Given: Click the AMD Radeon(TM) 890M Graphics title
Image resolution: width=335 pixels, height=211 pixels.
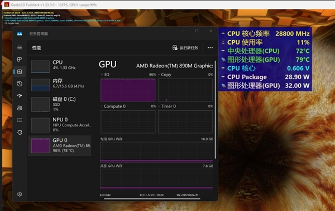Looking at the screenshot, I should pos(174,66).
